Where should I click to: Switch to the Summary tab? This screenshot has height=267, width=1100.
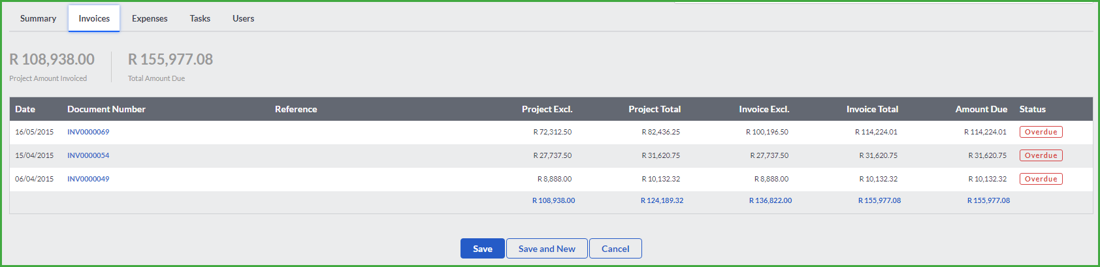(38, 18)
